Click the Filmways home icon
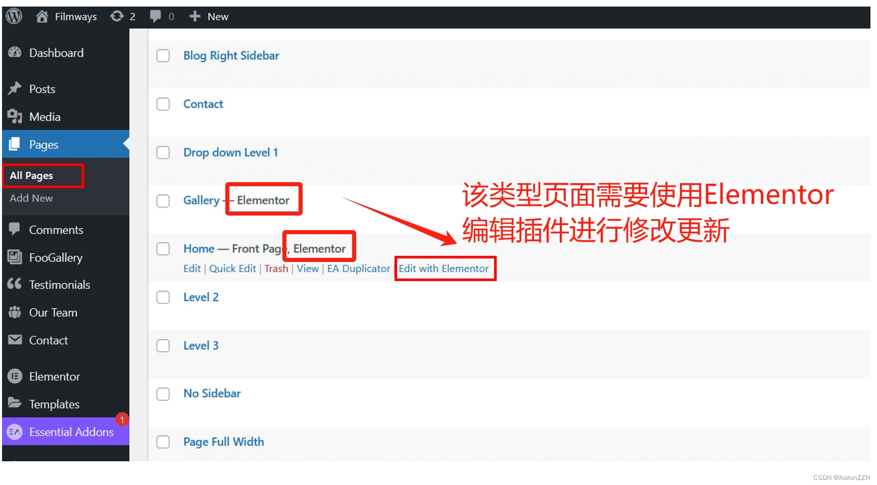 pos(42,17)
